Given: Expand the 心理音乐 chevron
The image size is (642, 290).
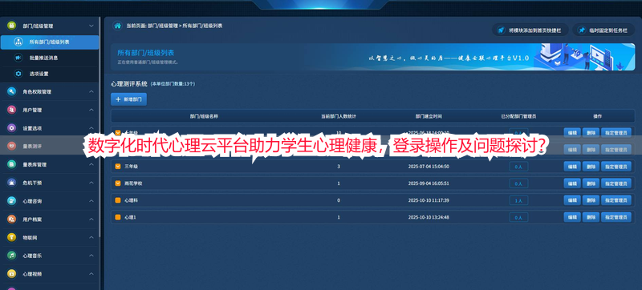Looking at the screenshot, I should click(x=91, y=256).
